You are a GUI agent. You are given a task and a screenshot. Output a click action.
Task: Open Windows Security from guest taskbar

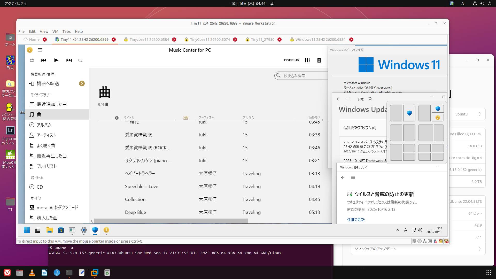coord(95,230)
